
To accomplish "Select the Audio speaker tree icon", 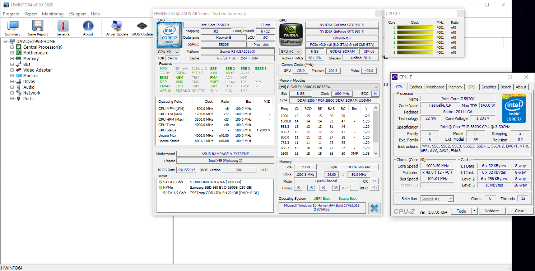I will pos(19,87).
